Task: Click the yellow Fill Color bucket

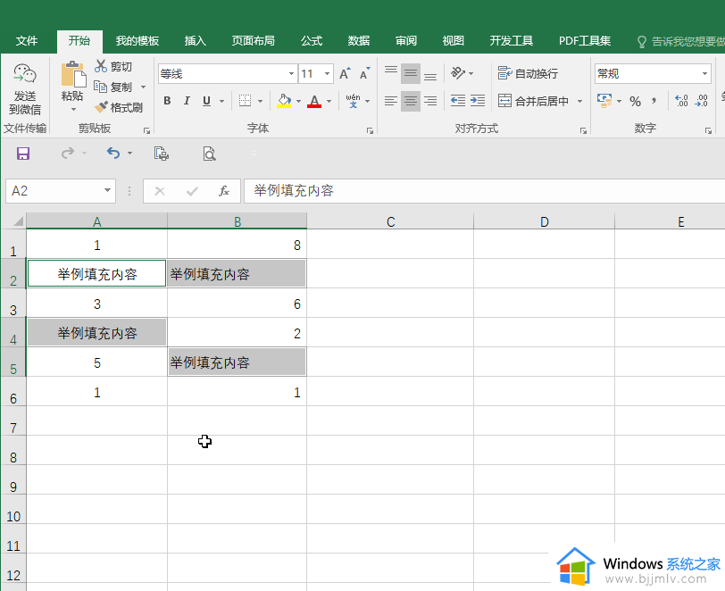Action: coord(284,101)
